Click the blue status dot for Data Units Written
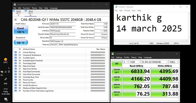Image resolution: width=196 pixels, height=103 pixels. point(16,69)
